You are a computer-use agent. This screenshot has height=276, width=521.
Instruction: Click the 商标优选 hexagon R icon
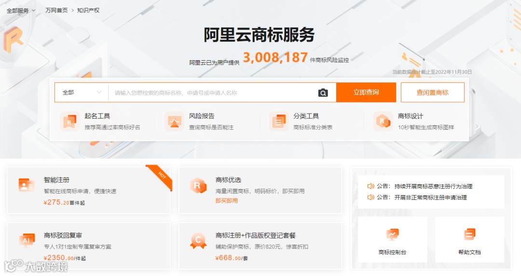tap(198, 185)
